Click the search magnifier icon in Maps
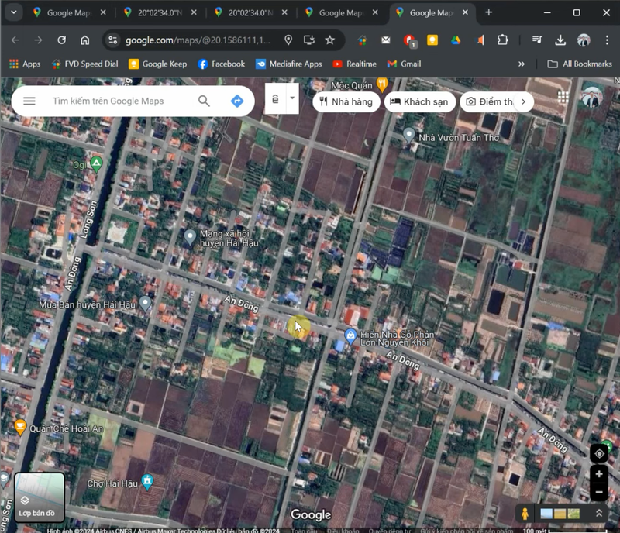 coord(204,101)
